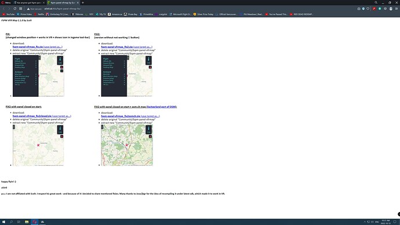This screenshot has height=225, width=400.
Task: Click "save target as" link under FIX2
Action: point(143,47)
